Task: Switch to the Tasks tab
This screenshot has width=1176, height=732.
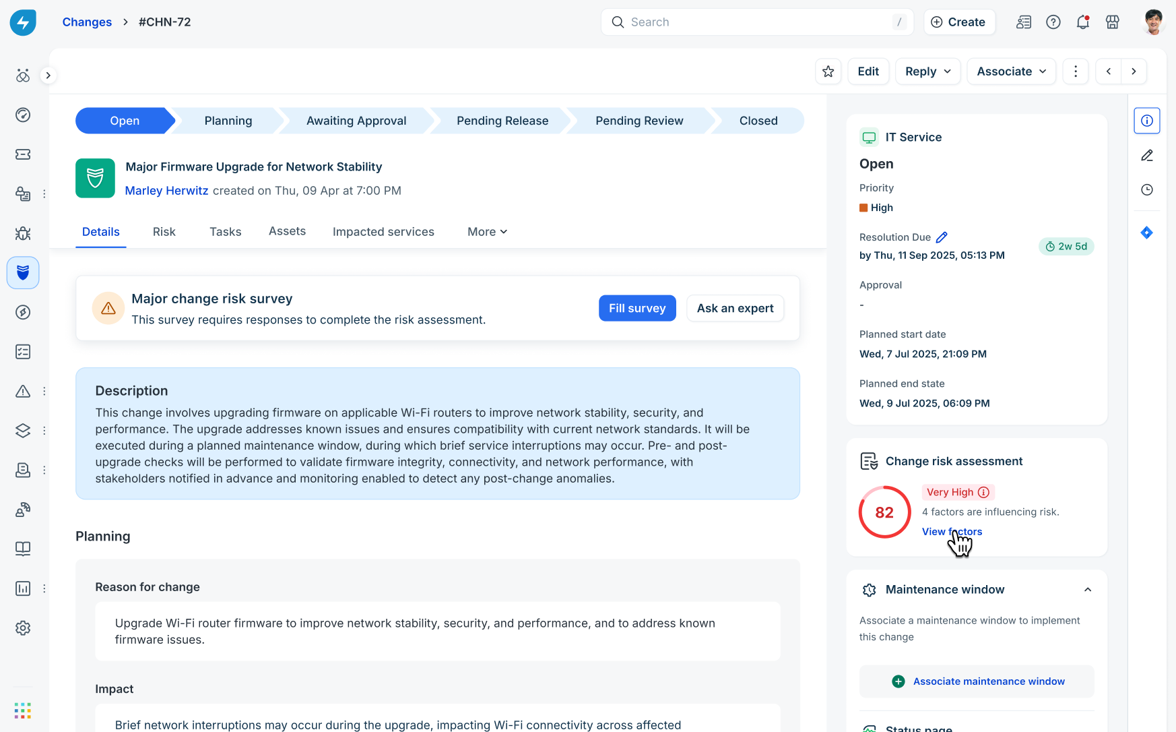Action: click(225, 232)
